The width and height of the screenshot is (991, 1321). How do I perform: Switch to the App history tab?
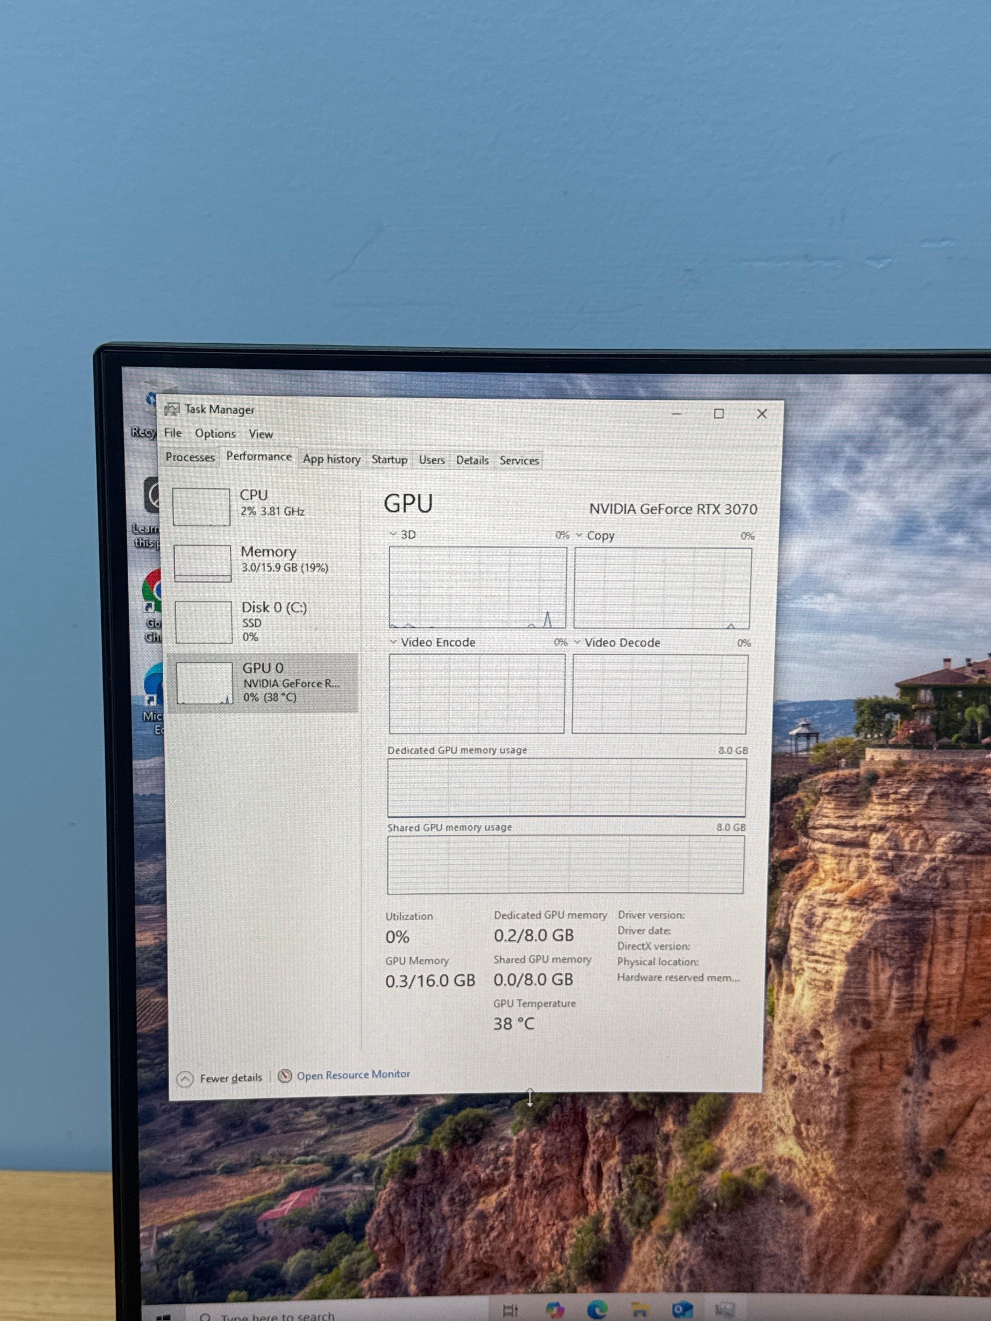click(332, 459)
